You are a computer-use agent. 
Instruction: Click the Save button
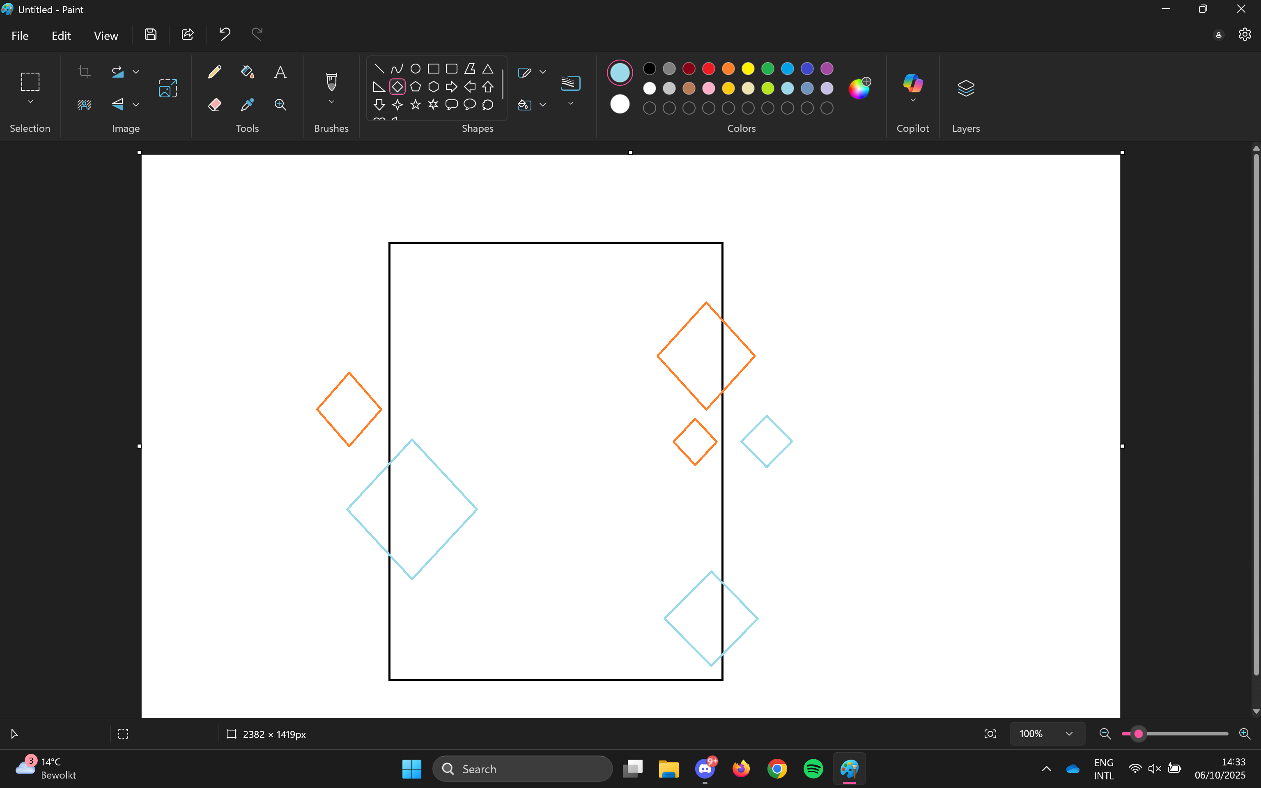tap(151, 34)
